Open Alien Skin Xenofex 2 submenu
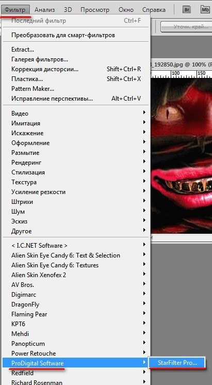The image size is (212, 385). [x=76, y=275]
